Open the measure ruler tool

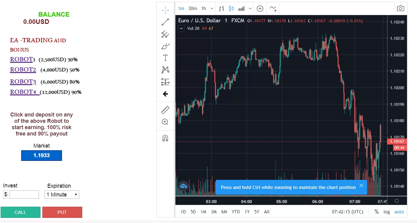tap(165, 110)
